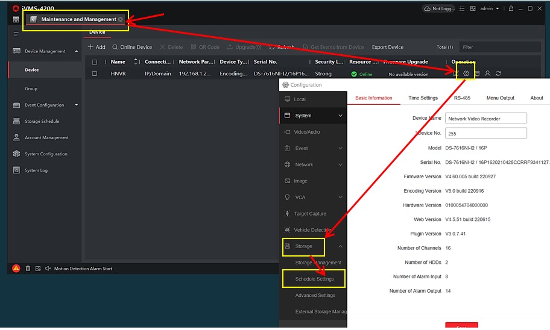Lock the client with the padlock icon
This screenshot has height=330, width=550.
point(511,8)
